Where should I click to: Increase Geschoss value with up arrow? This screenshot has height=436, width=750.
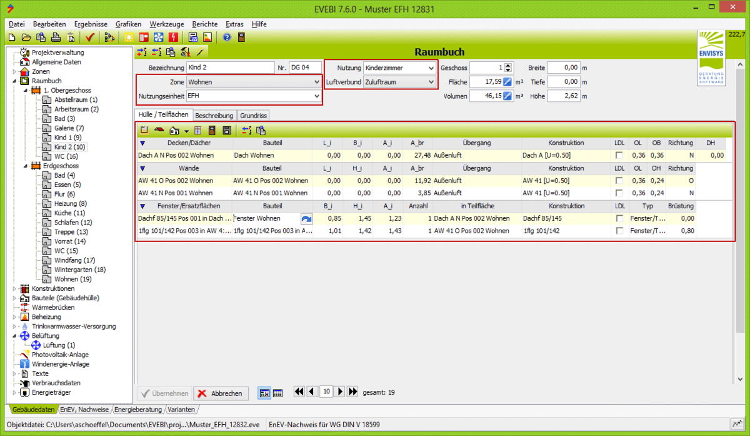[x=508, y=65]
